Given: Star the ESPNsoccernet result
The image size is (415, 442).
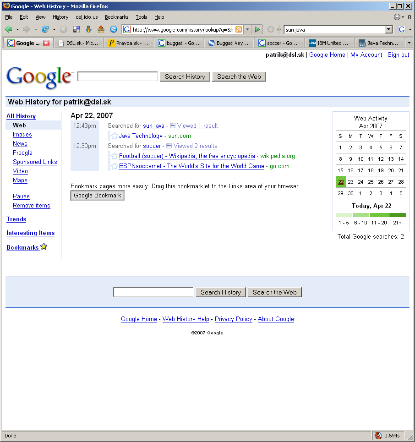Looking at the screenshot, I should [x=115, y=166].
